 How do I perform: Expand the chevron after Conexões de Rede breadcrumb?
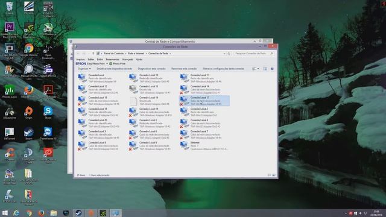point(170,54)
